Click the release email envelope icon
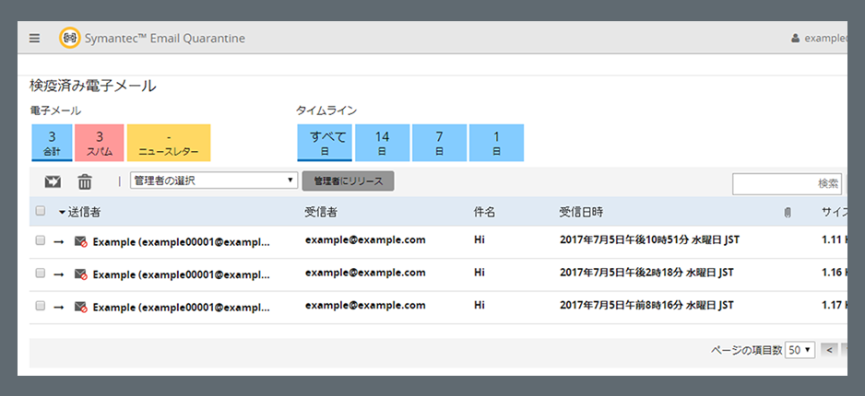Screen dimensions: 865x396 point(53,181)
